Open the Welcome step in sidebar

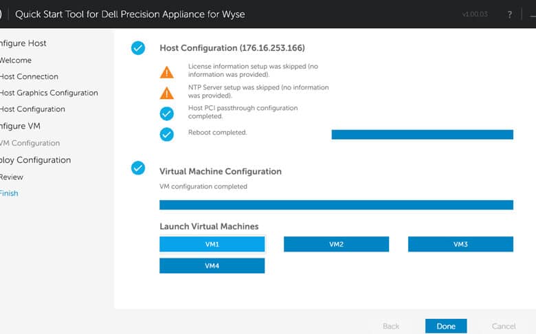(x=16, y=60)
